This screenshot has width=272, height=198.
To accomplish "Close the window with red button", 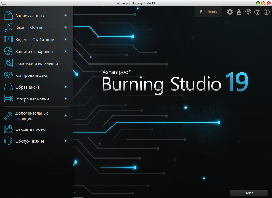I will (x=269, y=3).
